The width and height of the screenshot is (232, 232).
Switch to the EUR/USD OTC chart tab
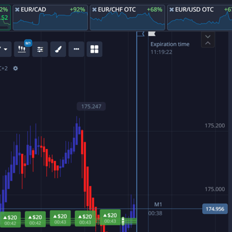point(200,18)
